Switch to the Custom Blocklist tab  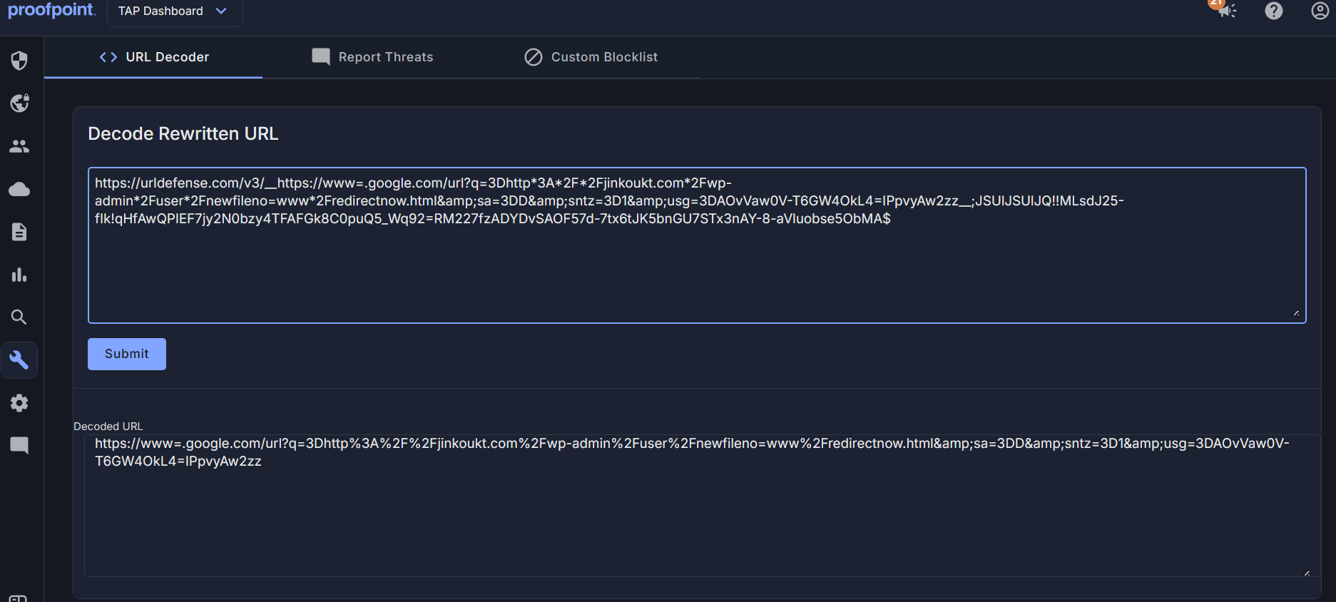pos(591,57)
